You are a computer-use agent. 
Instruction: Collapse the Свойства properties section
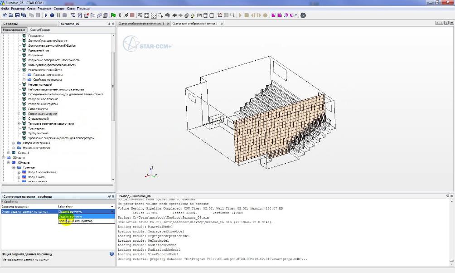2,202
